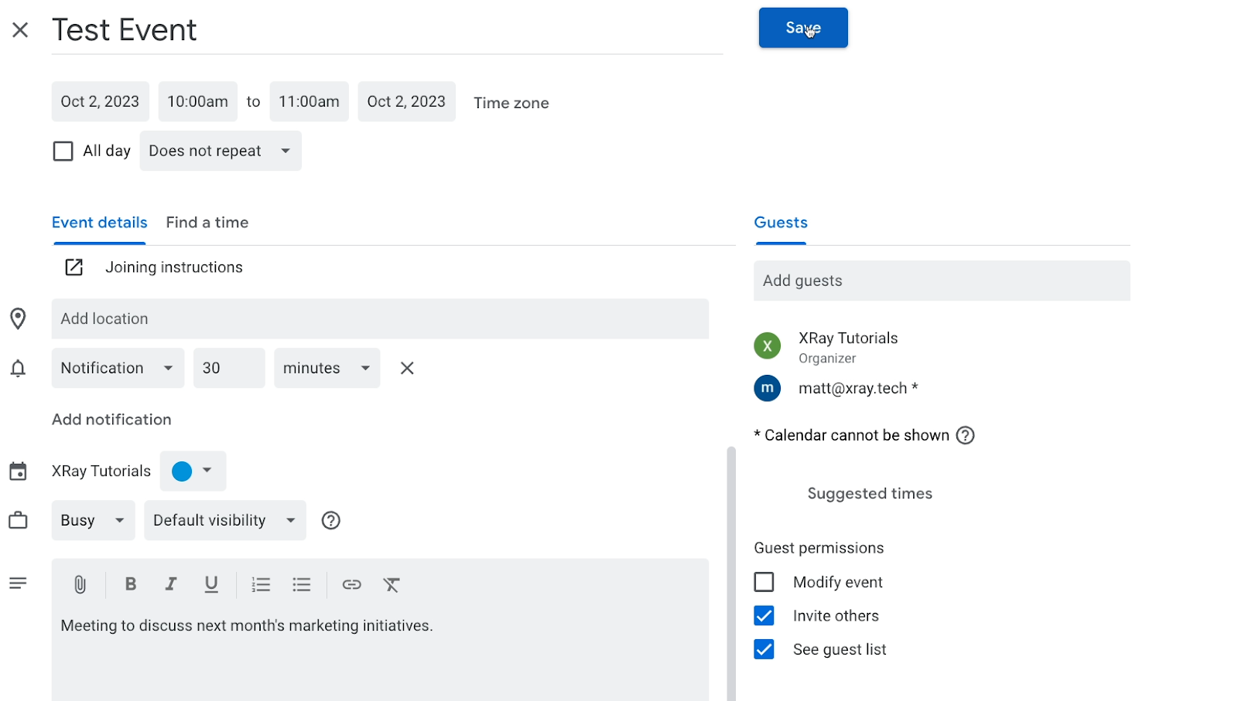Click the attachment paperclip icon

[x=80, y=584]
